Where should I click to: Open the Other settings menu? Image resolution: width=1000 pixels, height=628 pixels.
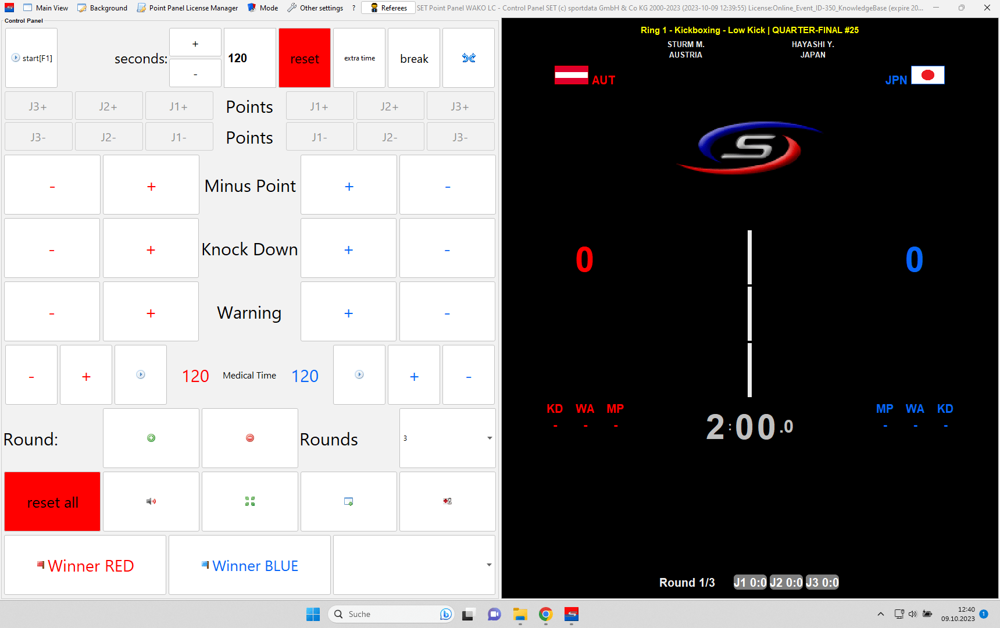point(315,8)
